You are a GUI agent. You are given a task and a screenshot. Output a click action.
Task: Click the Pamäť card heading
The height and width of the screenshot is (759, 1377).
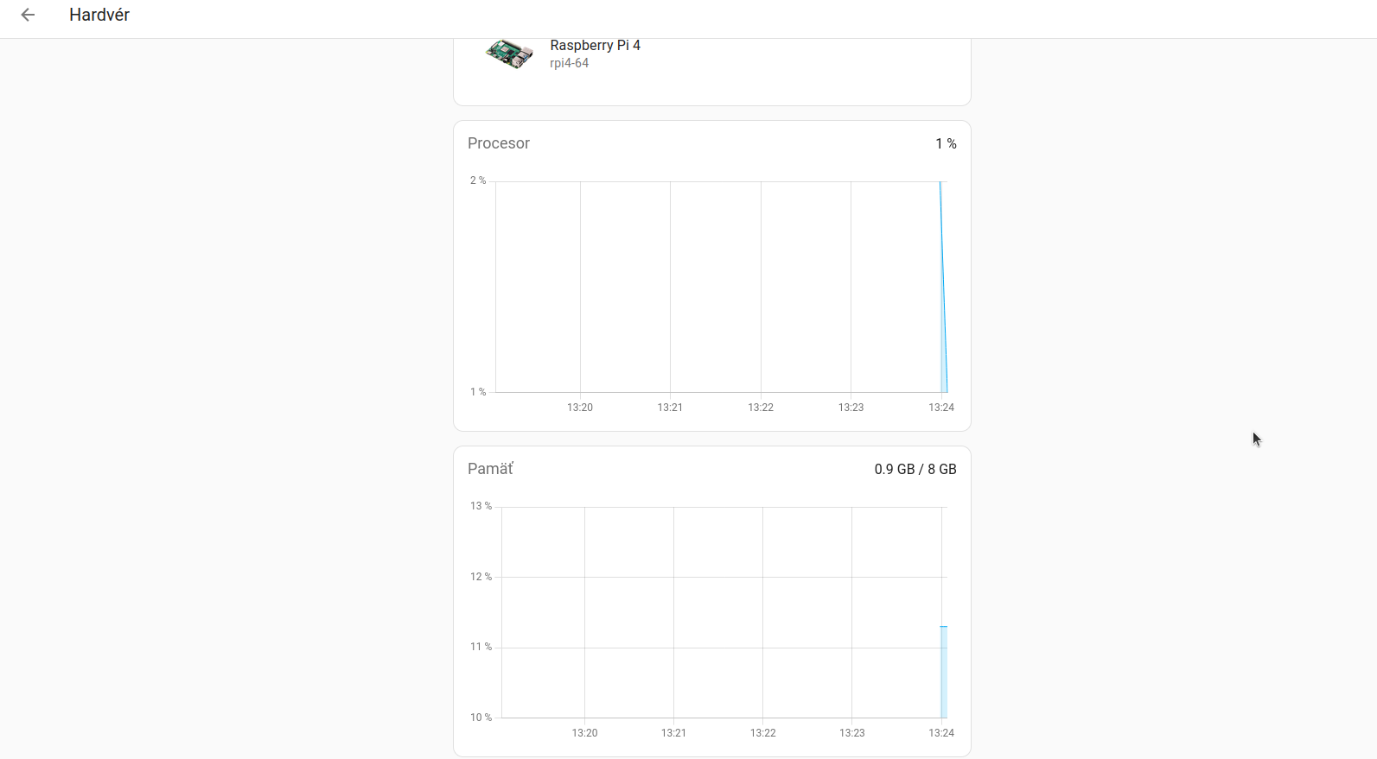tap(490, 469)
